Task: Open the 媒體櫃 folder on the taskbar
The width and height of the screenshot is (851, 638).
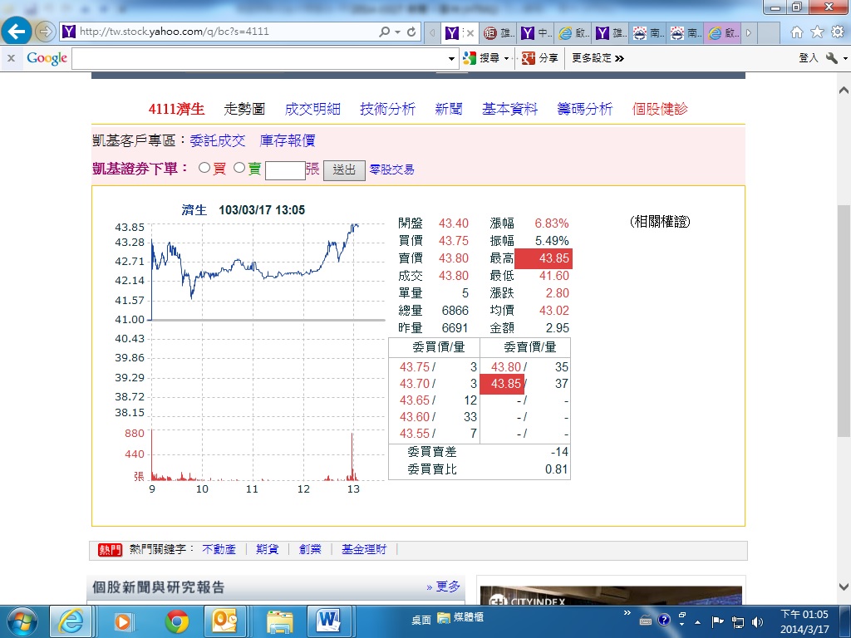Action: click(460, 617)
